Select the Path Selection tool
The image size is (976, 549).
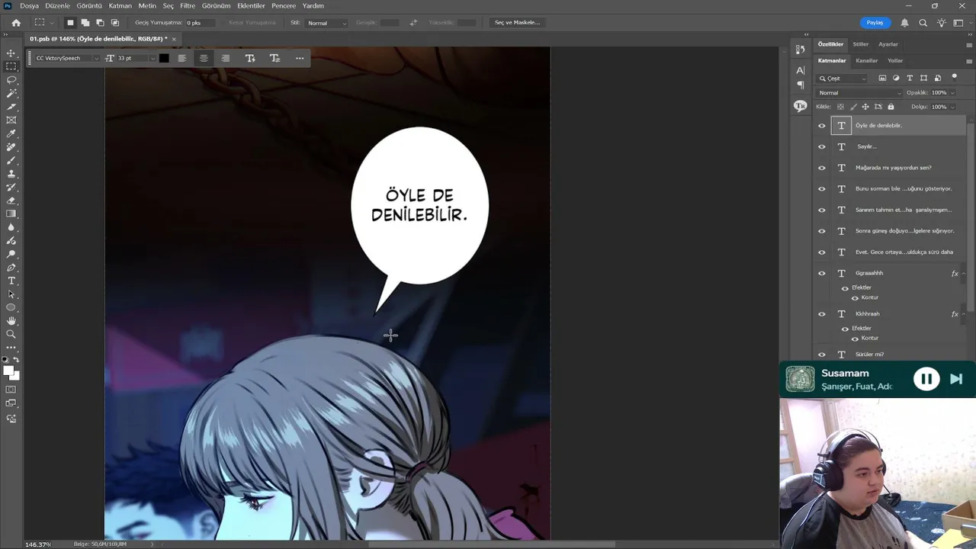tap(11, 294)
